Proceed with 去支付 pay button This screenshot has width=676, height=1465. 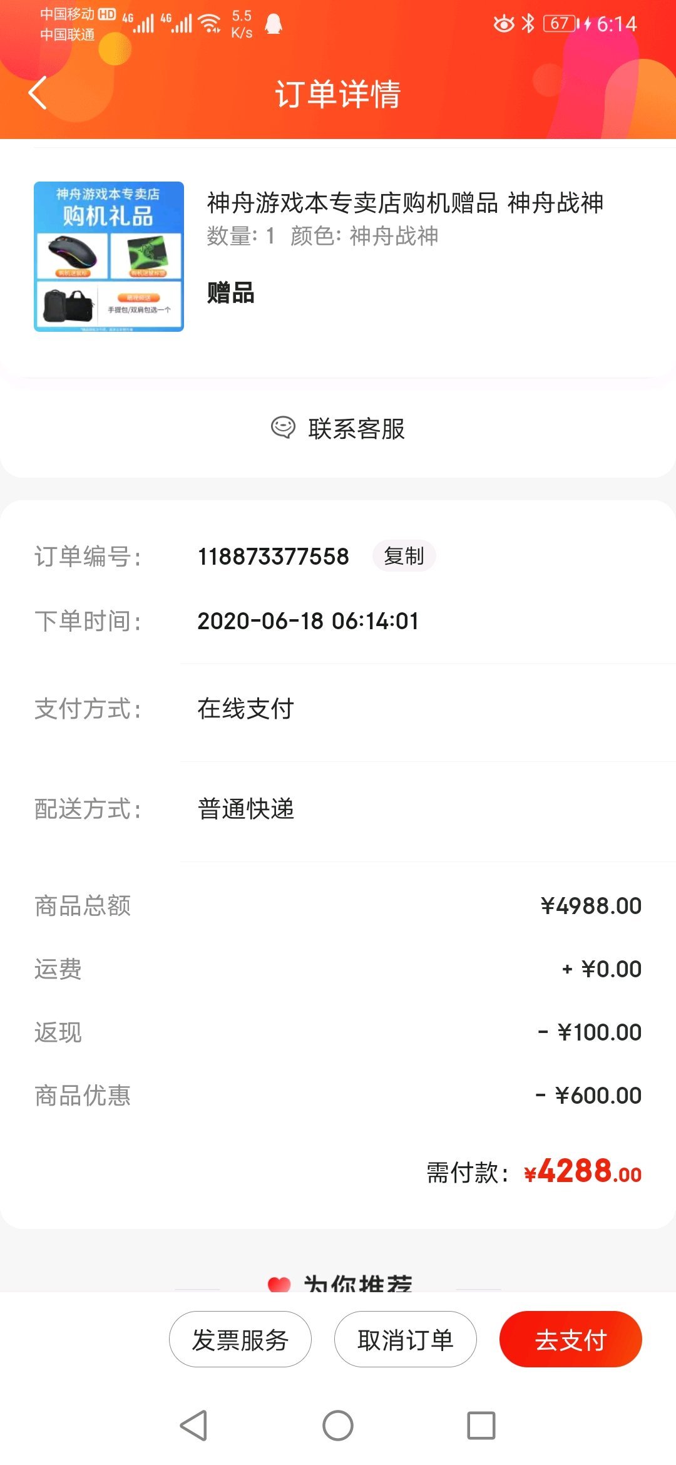tap(571, 1339)
